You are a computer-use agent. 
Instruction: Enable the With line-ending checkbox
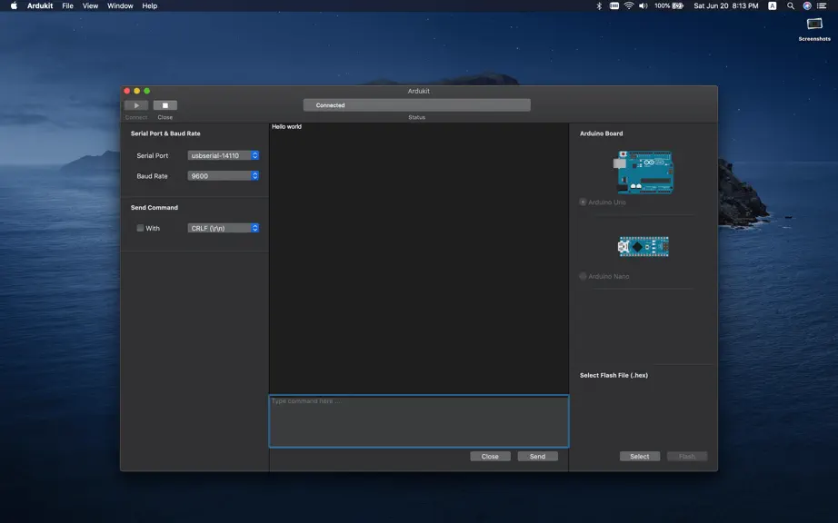pos(140,228)
